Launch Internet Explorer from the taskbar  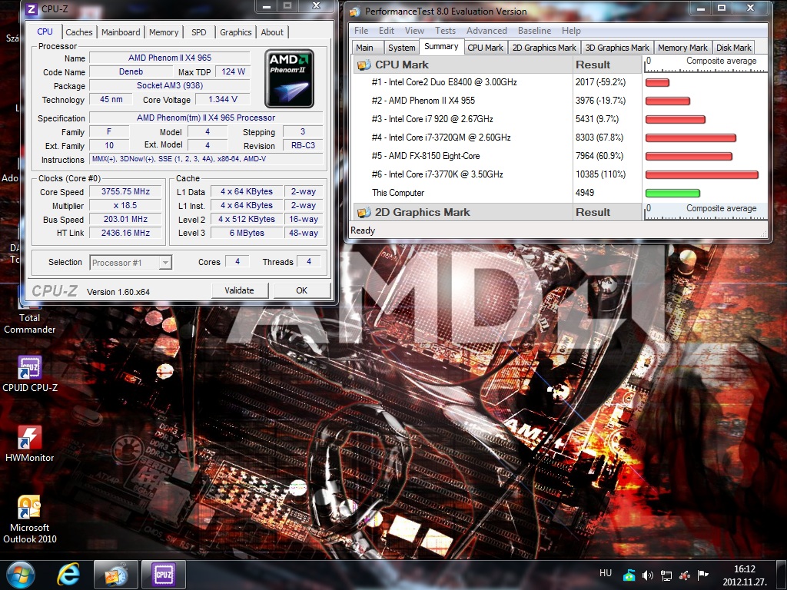(68, 575)
